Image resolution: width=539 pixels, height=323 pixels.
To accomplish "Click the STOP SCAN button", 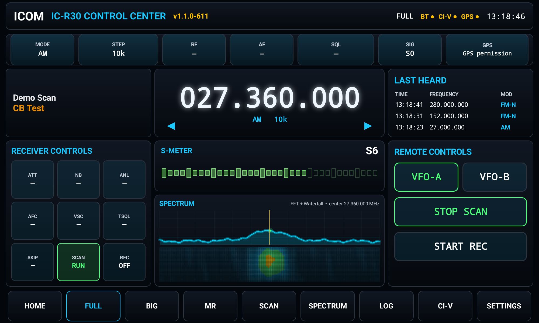I will 461,212.
